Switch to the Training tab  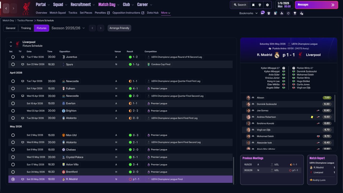(x=26, y=28)
